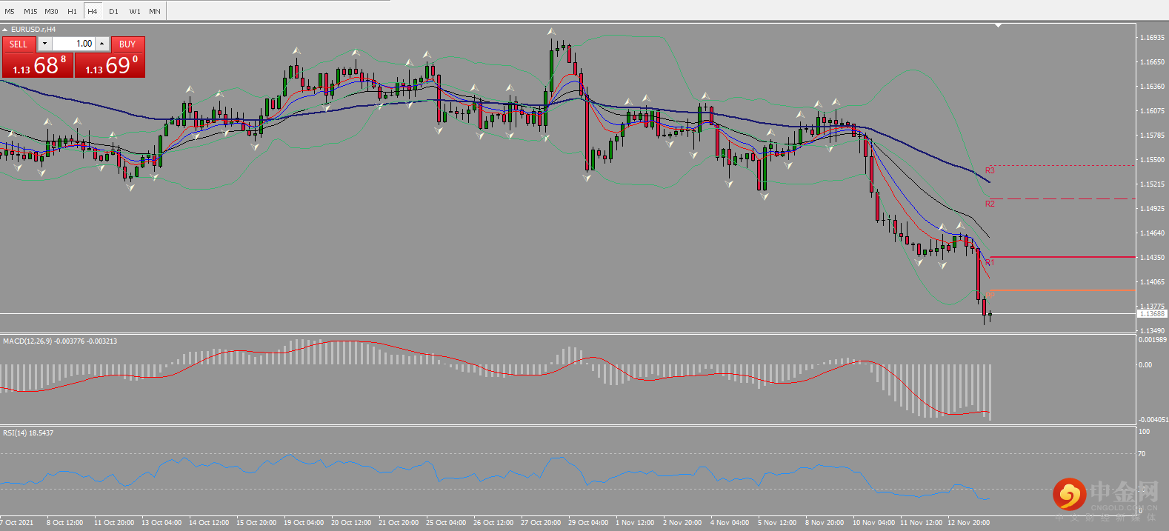Click price scale value 1.14350

pyautogui.click(x=1152, y=258)
